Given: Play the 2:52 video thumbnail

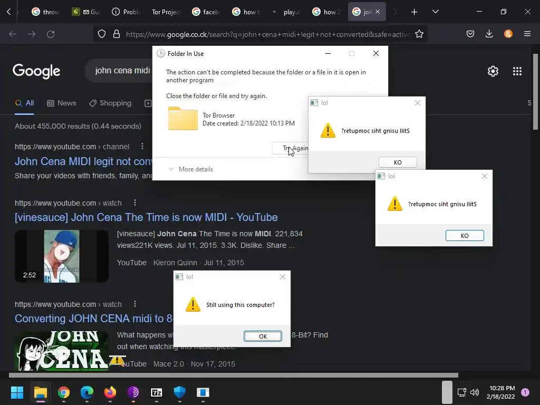Looking at the screenshot, I should point(62,256).
